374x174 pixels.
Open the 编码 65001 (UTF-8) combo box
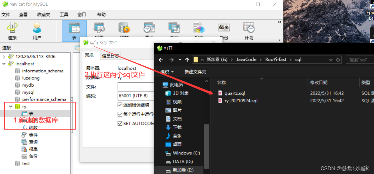[x=136, y=96]
